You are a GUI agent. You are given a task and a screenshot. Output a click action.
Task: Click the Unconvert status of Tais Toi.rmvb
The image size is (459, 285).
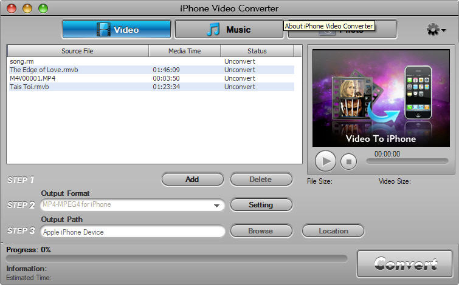tap(240, 87)
